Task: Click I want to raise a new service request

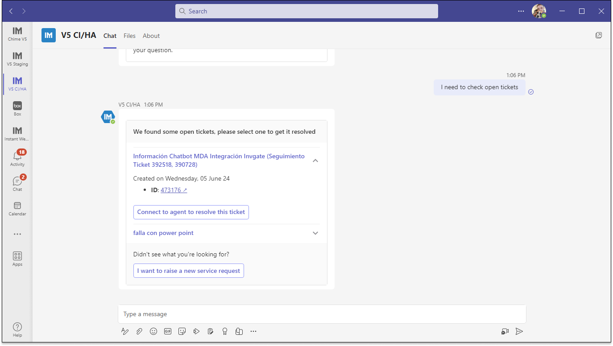Action: [x=189, y=271]
